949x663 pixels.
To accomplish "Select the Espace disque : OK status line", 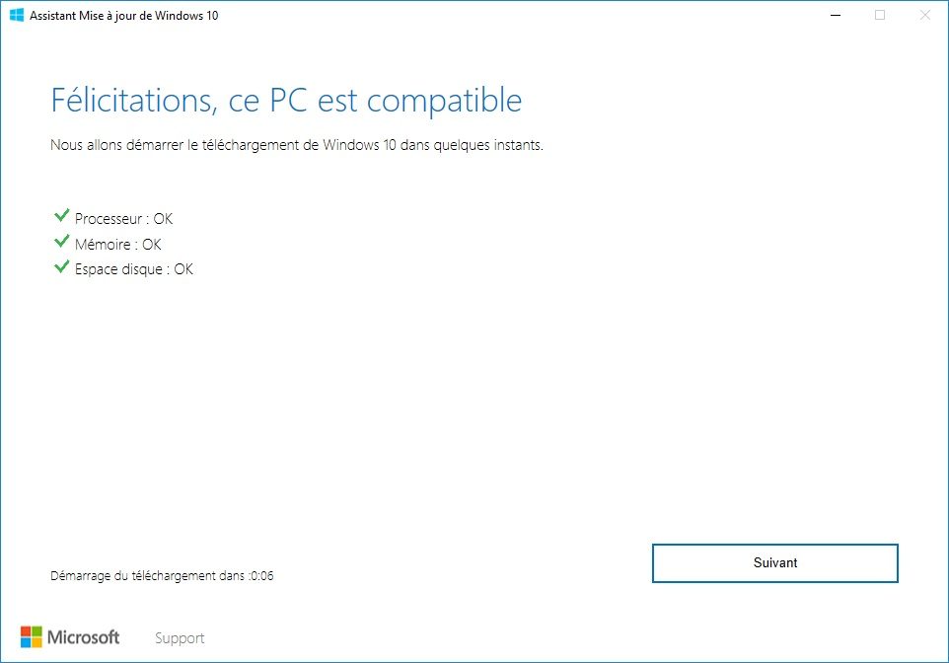I will point(134,269).
